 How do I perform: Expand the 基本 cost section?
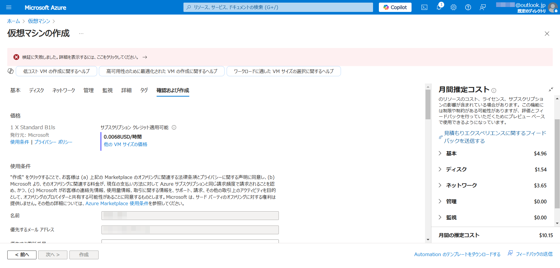(x=440, y=153)
